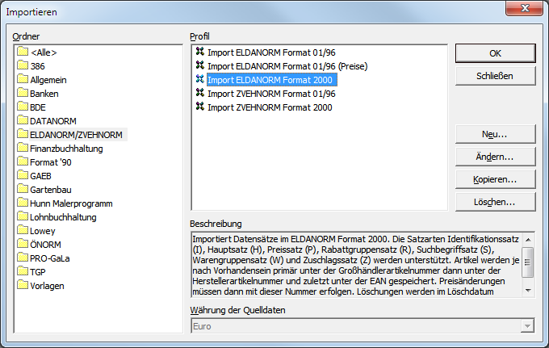Image resolution: width=549 pixels, height=348 pixels.
Task: Click the icon beside Import ZVEHNORM Format 2000
Action: [200, 107]
